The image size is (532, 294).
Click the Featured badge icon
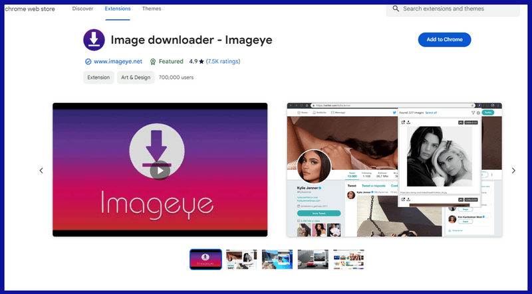click(153, 62)
